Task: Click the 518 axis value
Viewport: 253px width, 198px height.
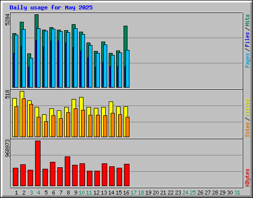Action: pyautogui.click(x=7, y=94)
